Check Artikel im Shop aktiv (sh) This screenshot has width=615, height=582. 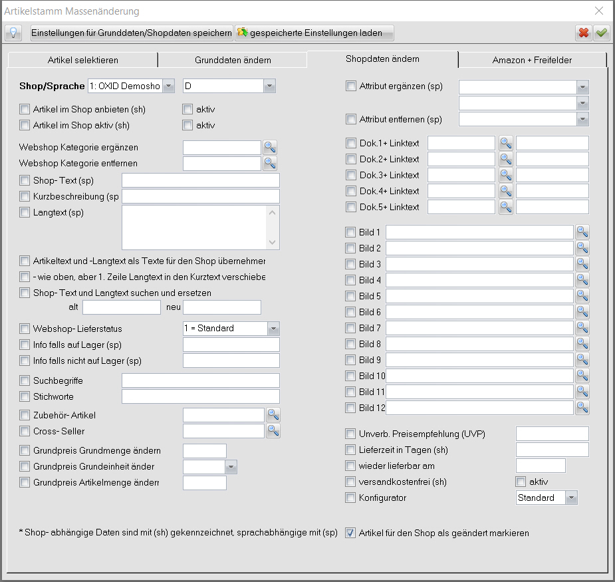coord(25,125)
